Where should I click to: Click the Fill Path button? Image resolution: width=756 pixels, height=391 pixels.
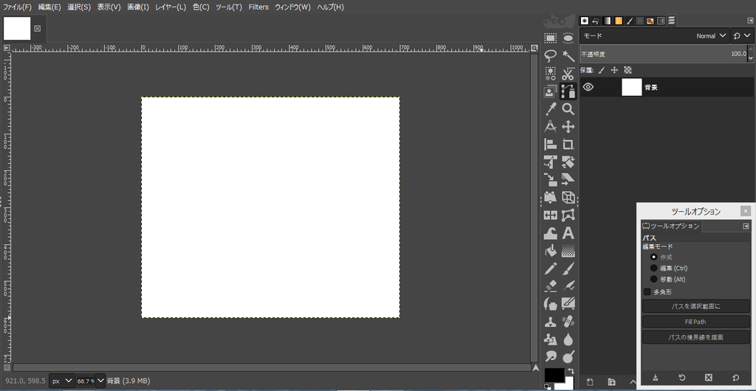[695, 322]
